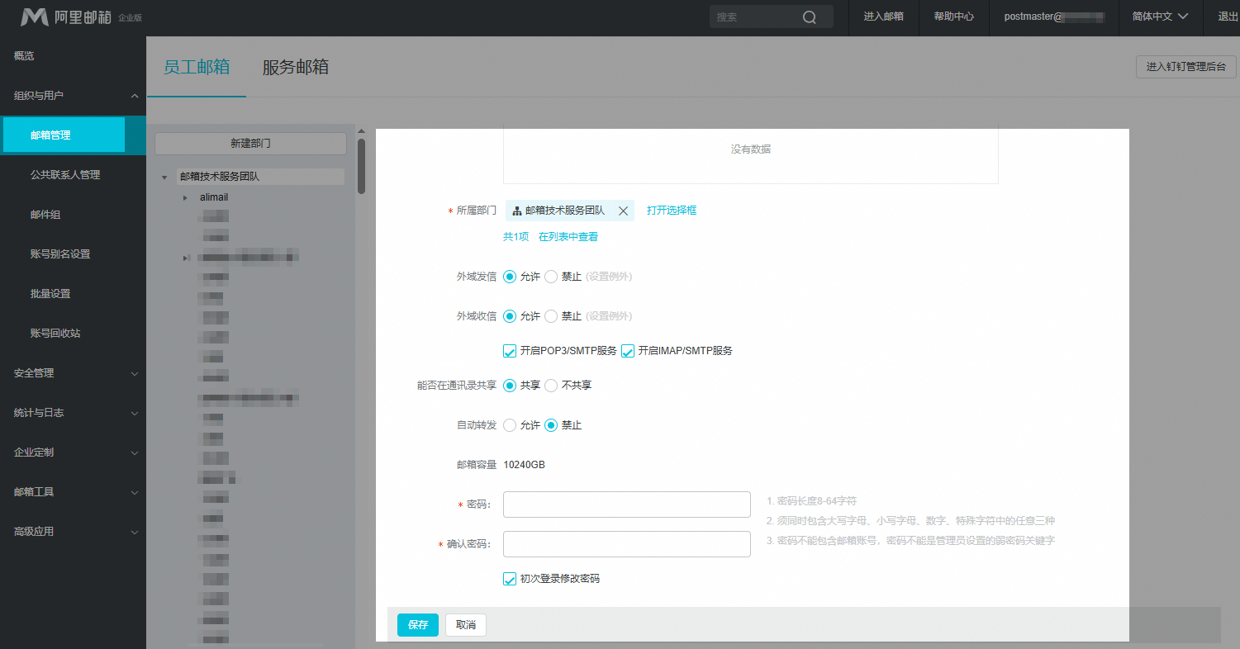
Task: Switch to the 服务邮箱 tab
Action: (296, 68)
